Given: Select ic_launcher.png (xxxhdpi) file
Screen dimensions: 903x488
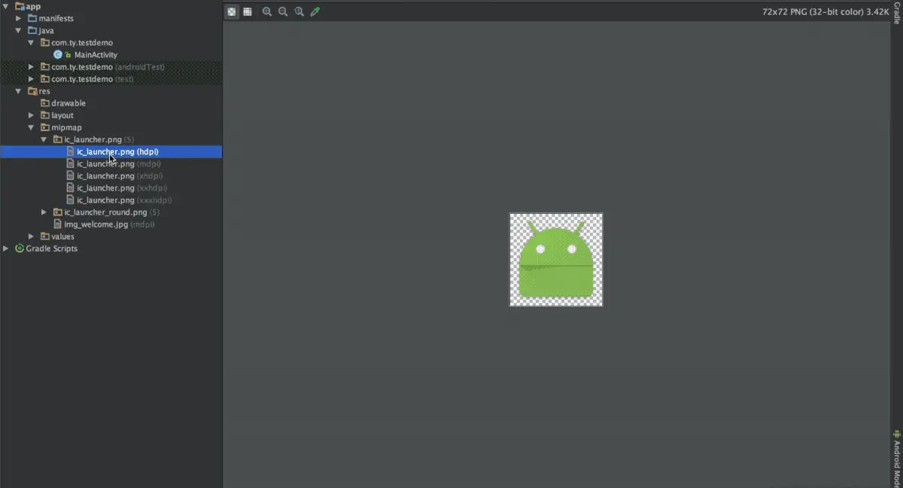Looking at the screenshot, I should point(124,200).
